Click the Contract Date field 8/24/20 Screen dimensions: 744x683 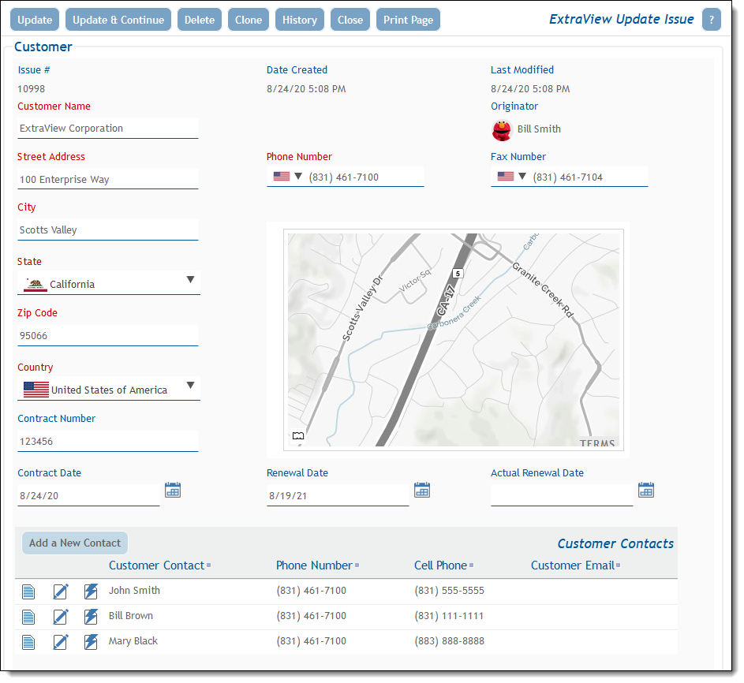(88, 496)
